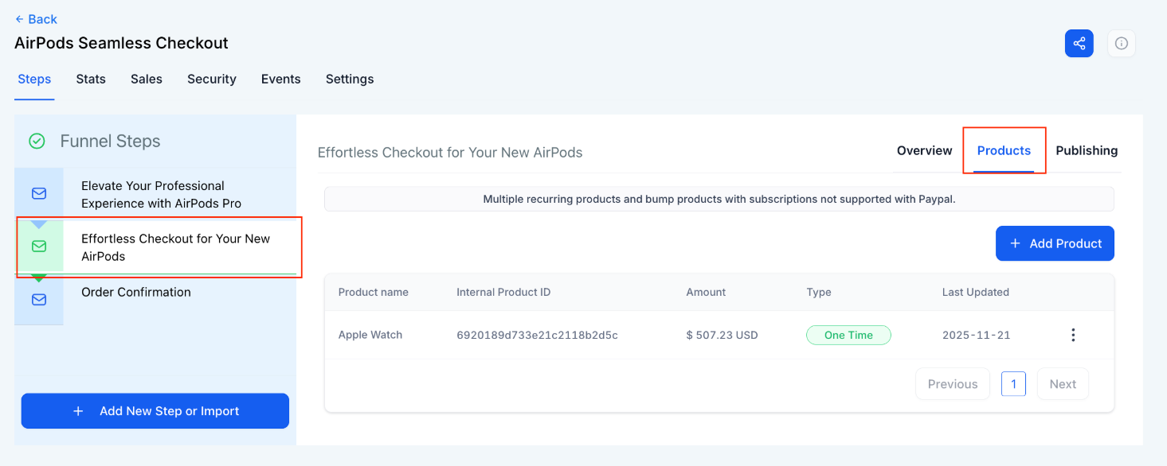Click the Previous pagination button

[x=952, y=384]
